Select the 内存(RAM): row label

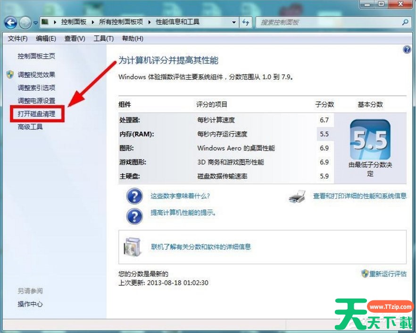[x=137, y=134]
